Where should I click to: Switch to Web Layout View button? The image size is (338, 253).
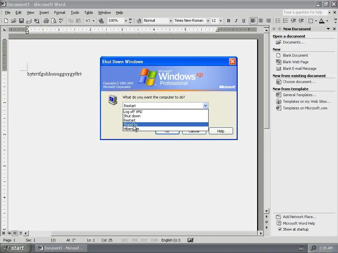[x=9, y=233]
